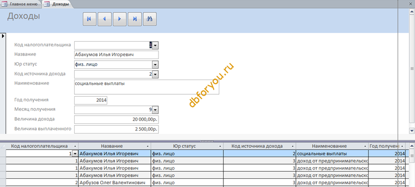This screenshot has height=187, width=415.
Task: Open the Юр статус column filter arrow
Action: (220, 146)
